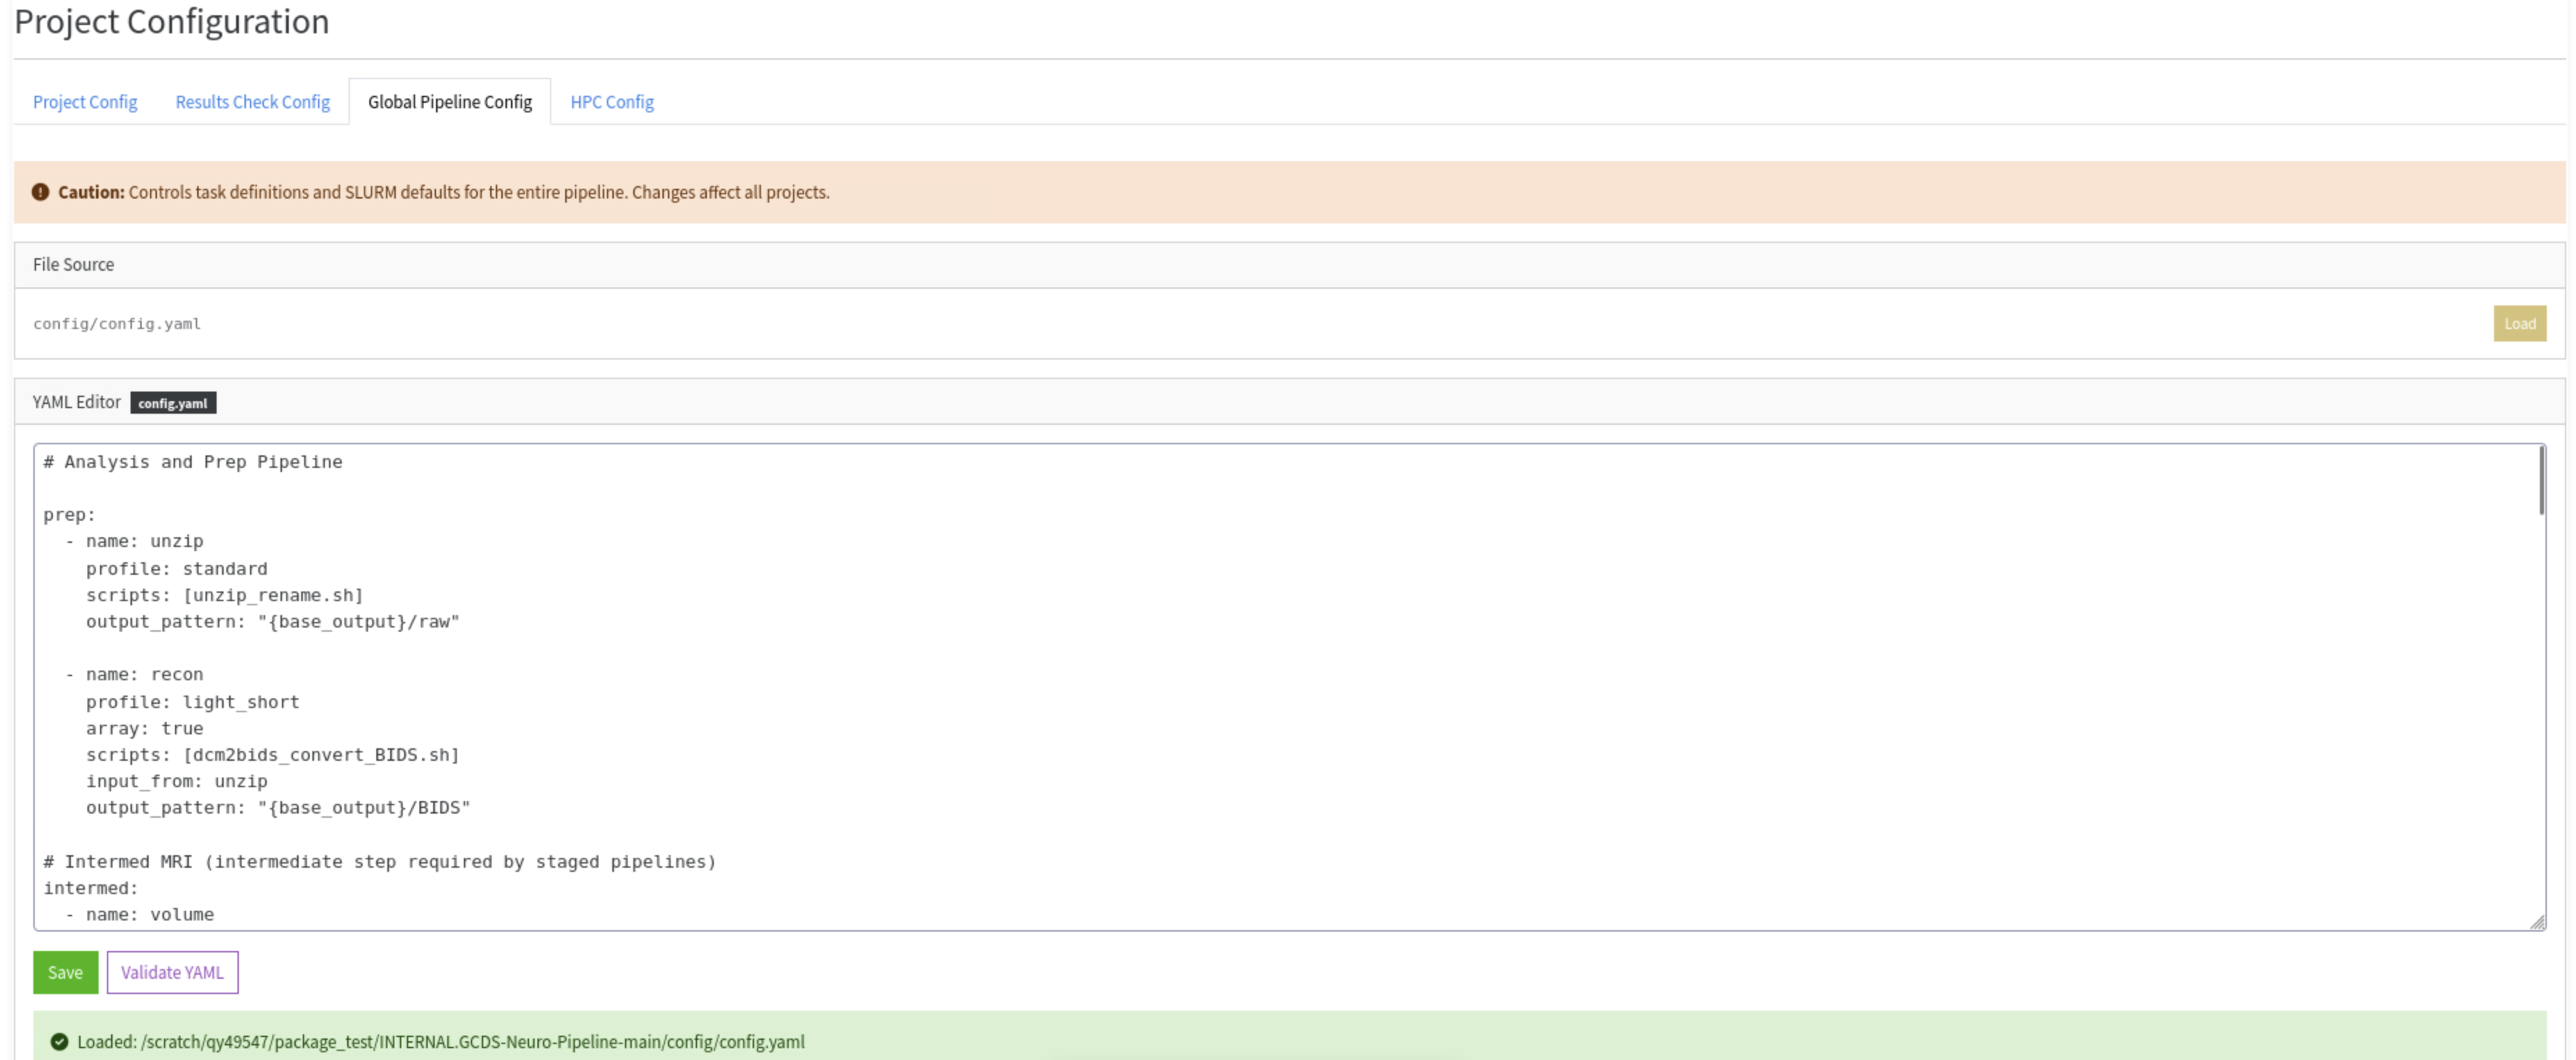Click the Loaded config.yaml path message
Screen dimensions: 2576x1060
tap(440, 1041)
